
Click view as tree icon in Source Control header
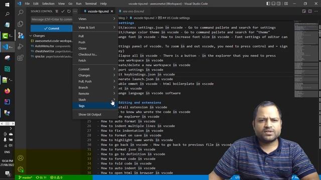coord(57,11)
